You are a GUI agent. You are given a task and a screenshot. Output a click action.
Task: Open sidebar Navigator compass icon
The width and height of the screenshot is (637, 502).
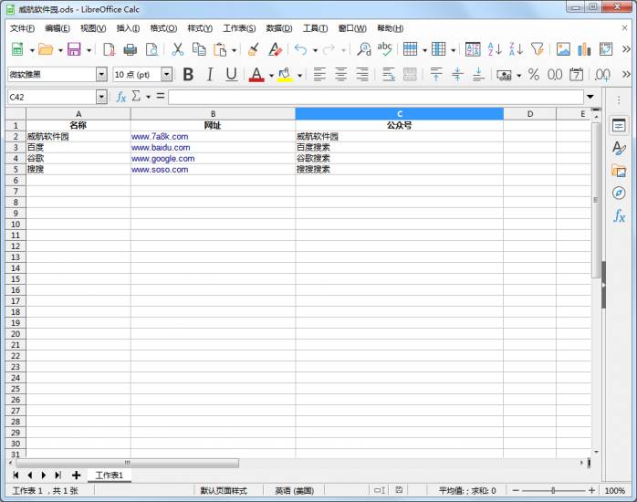click(619, 193)
